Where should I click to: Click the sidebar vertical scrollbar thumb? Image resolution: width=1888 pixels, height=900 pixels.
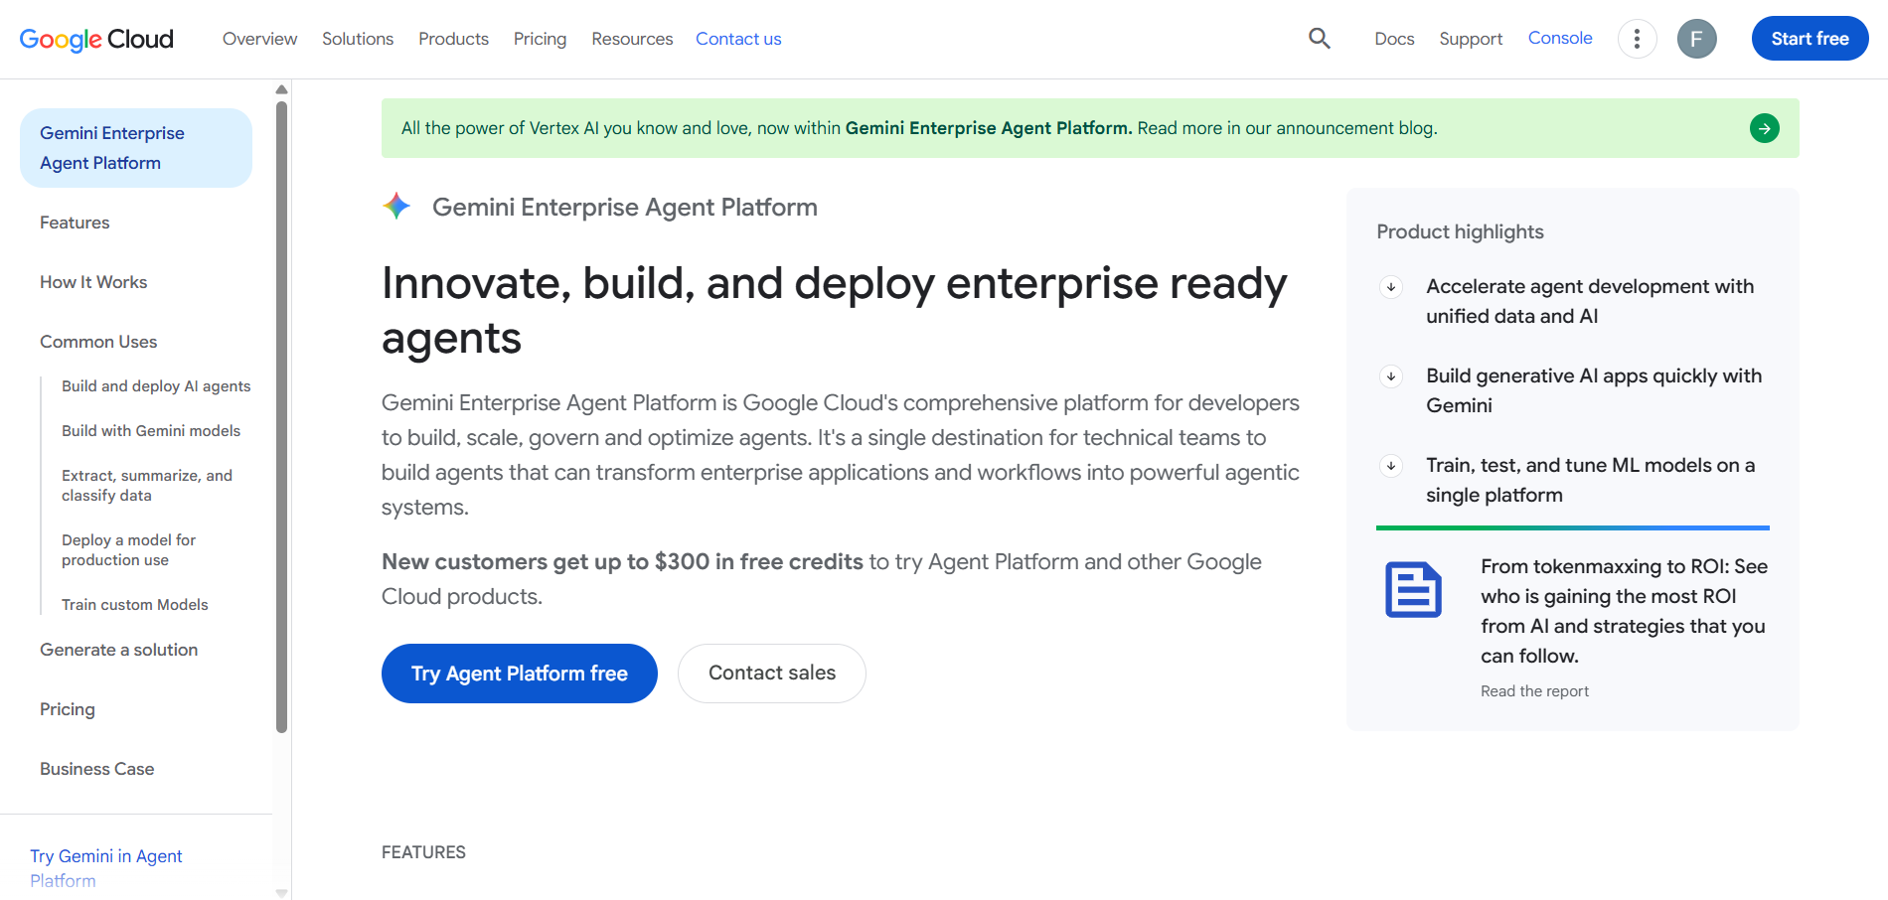[281, 417]
